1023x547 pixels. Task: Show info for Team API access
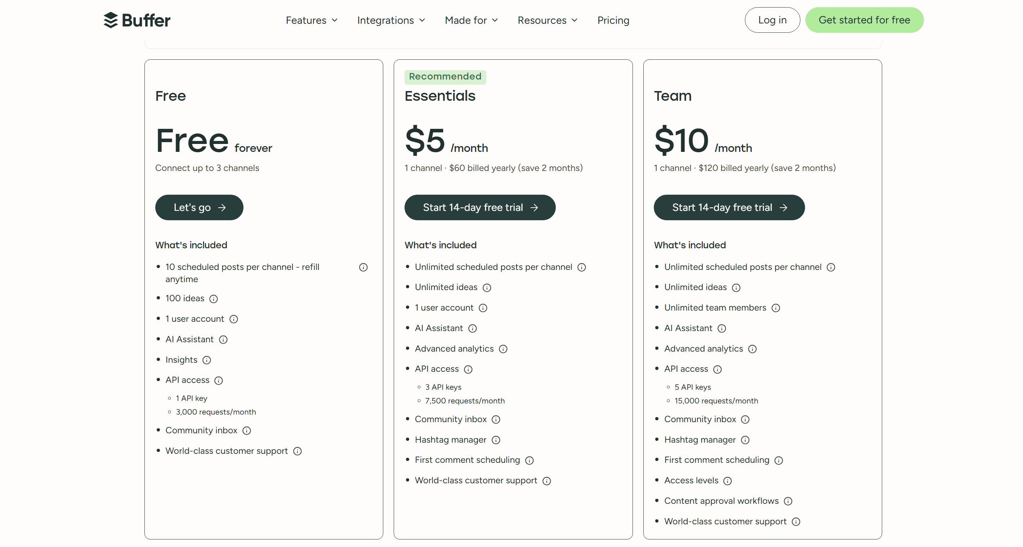click(x=718, y=369)
